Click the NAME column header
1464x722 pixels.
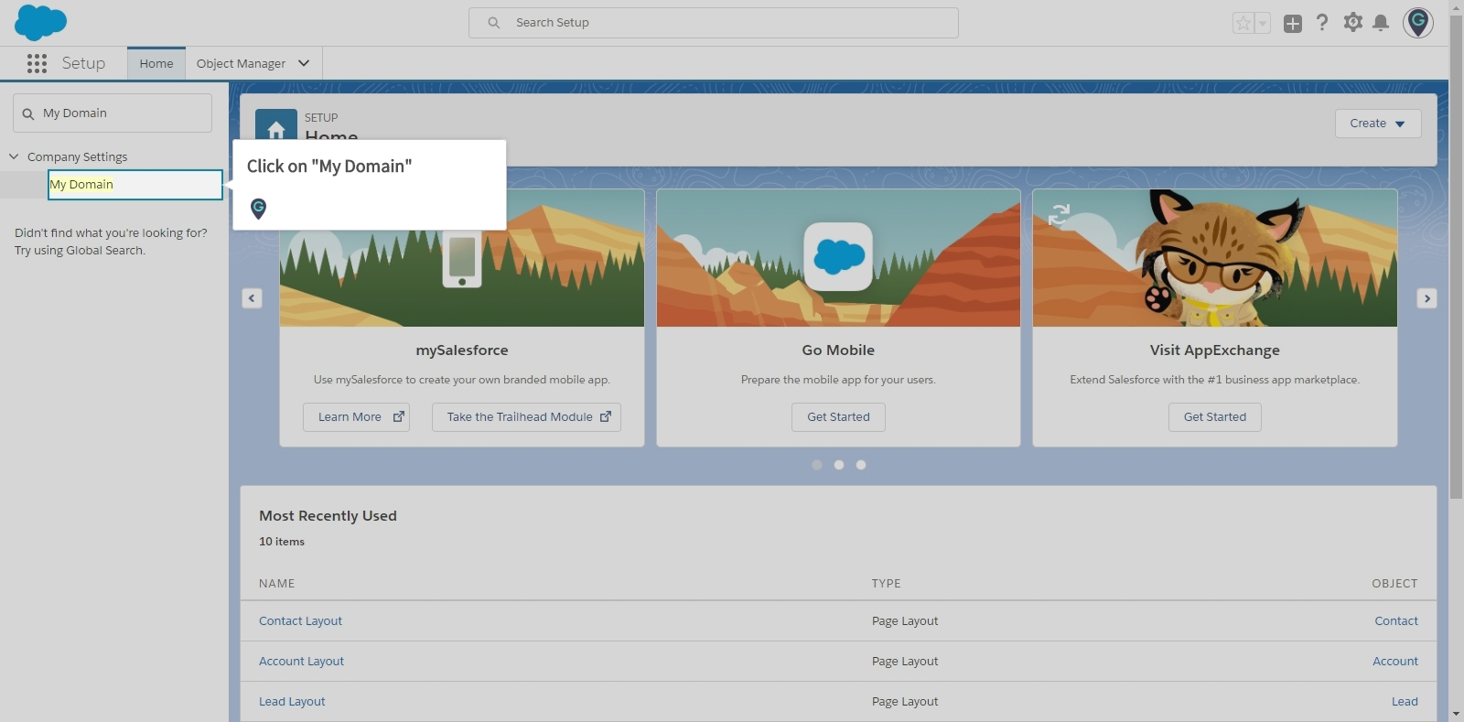[276, 583]
